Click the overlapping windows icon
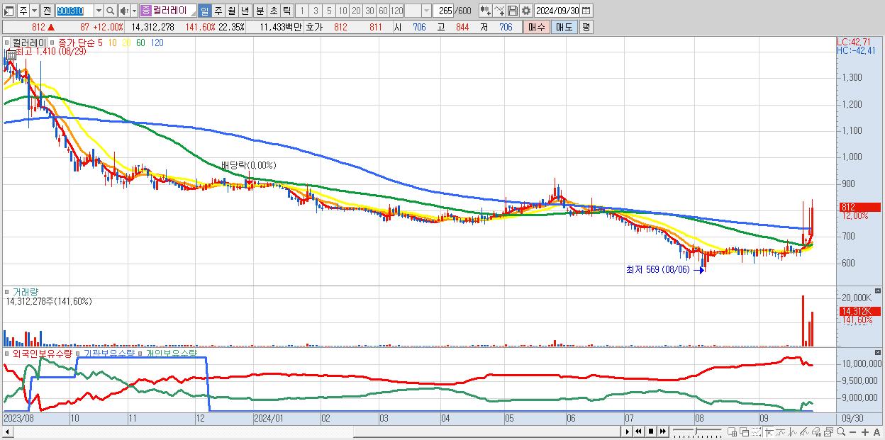Image resolution: width=885 pixels, height=440 pixels. [x=745, y=431]
